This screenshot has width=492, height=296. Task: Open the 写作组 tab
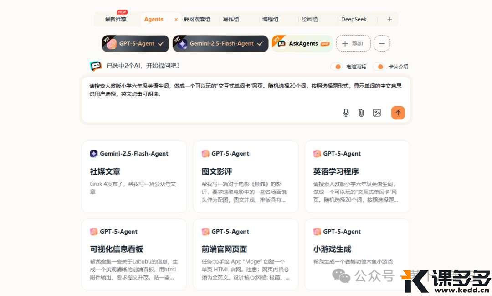coord(231,19)
